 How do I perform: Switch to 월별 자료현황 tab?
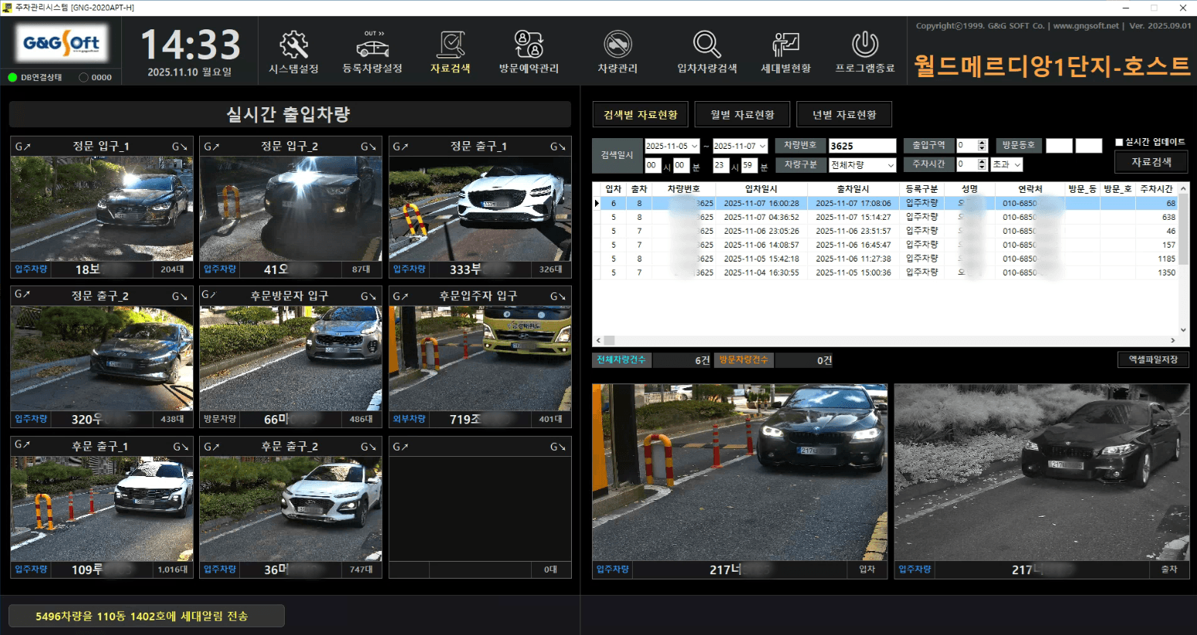[742, 115]
